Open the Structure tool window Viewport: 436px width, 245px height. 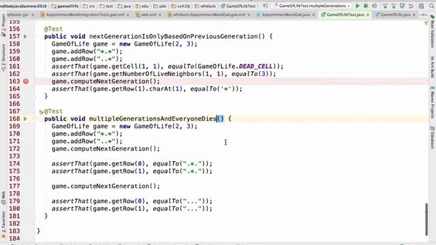(3, 58)
